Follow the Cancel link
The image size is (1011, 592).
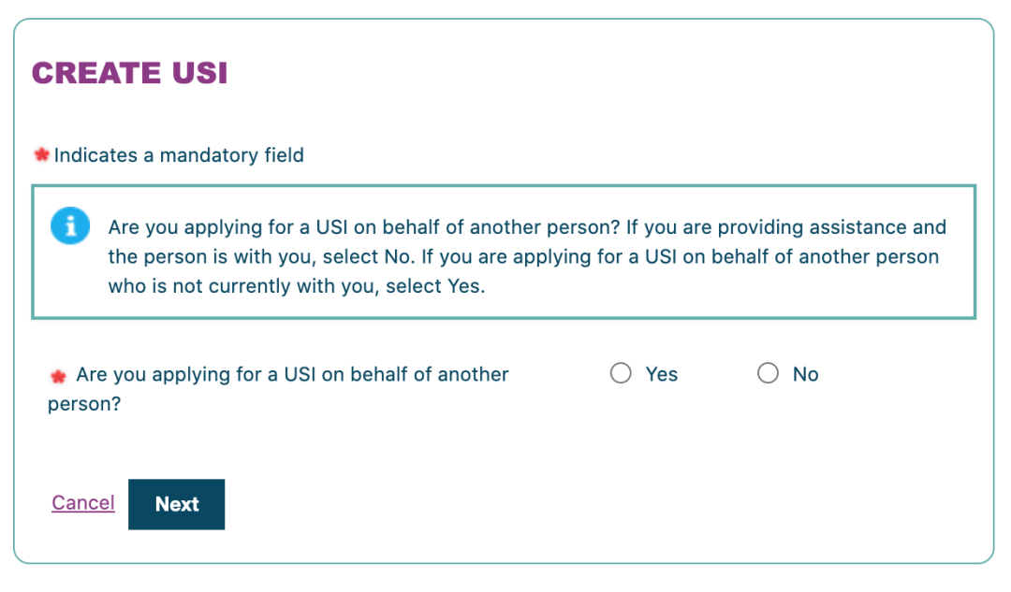pos(83,502)
